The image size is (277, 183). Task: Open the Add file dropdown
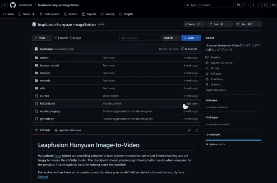[x=170, y=38]
